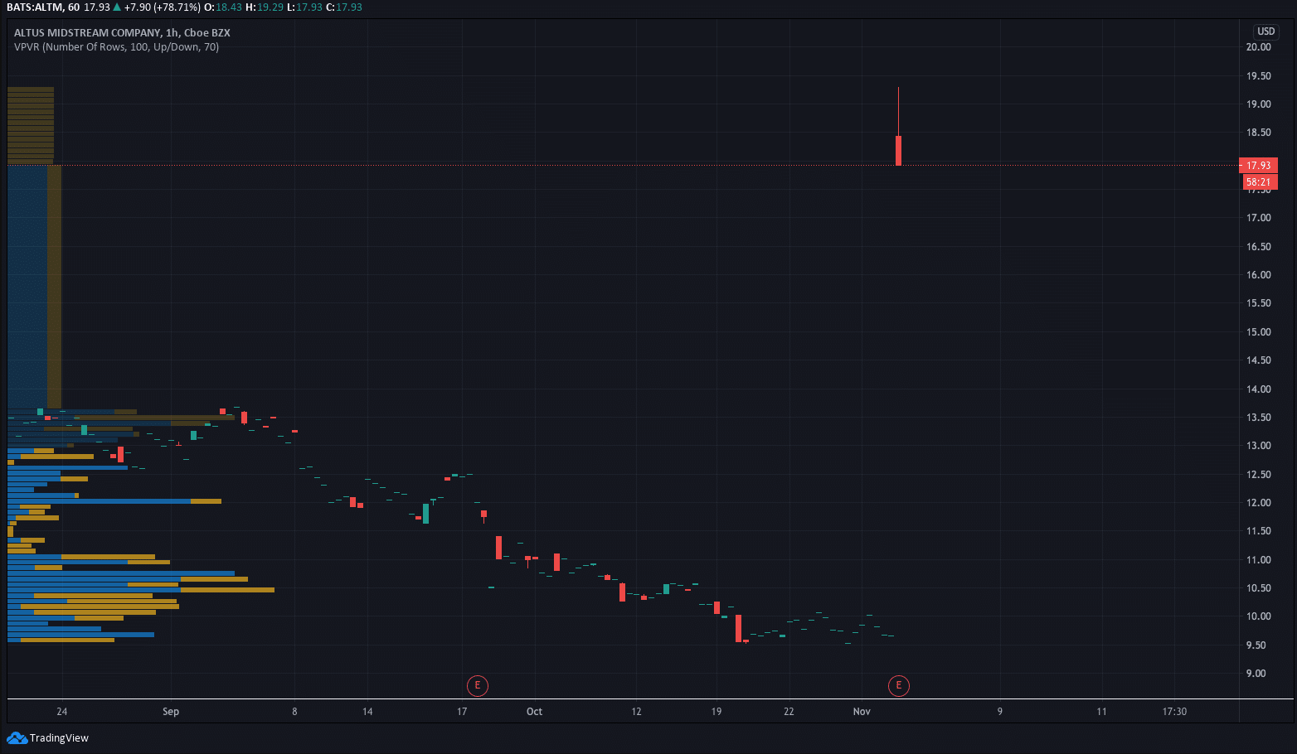Click the TradingView logo
Image resolution: width=1297 pixels, height=754 pixels.
(47, 737)
